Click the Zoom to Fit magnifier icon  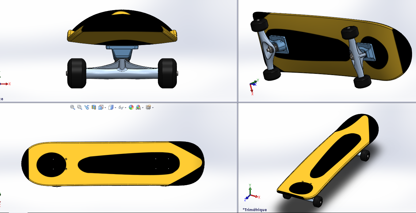[73, 107]
